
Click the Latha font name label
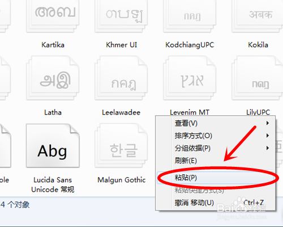pos(53,112)
